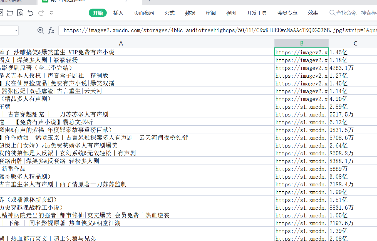Click the zoom magnifier beside formula bar
Image resolution: width=377 pixels, height=241 pixels.
coord(41,31)
